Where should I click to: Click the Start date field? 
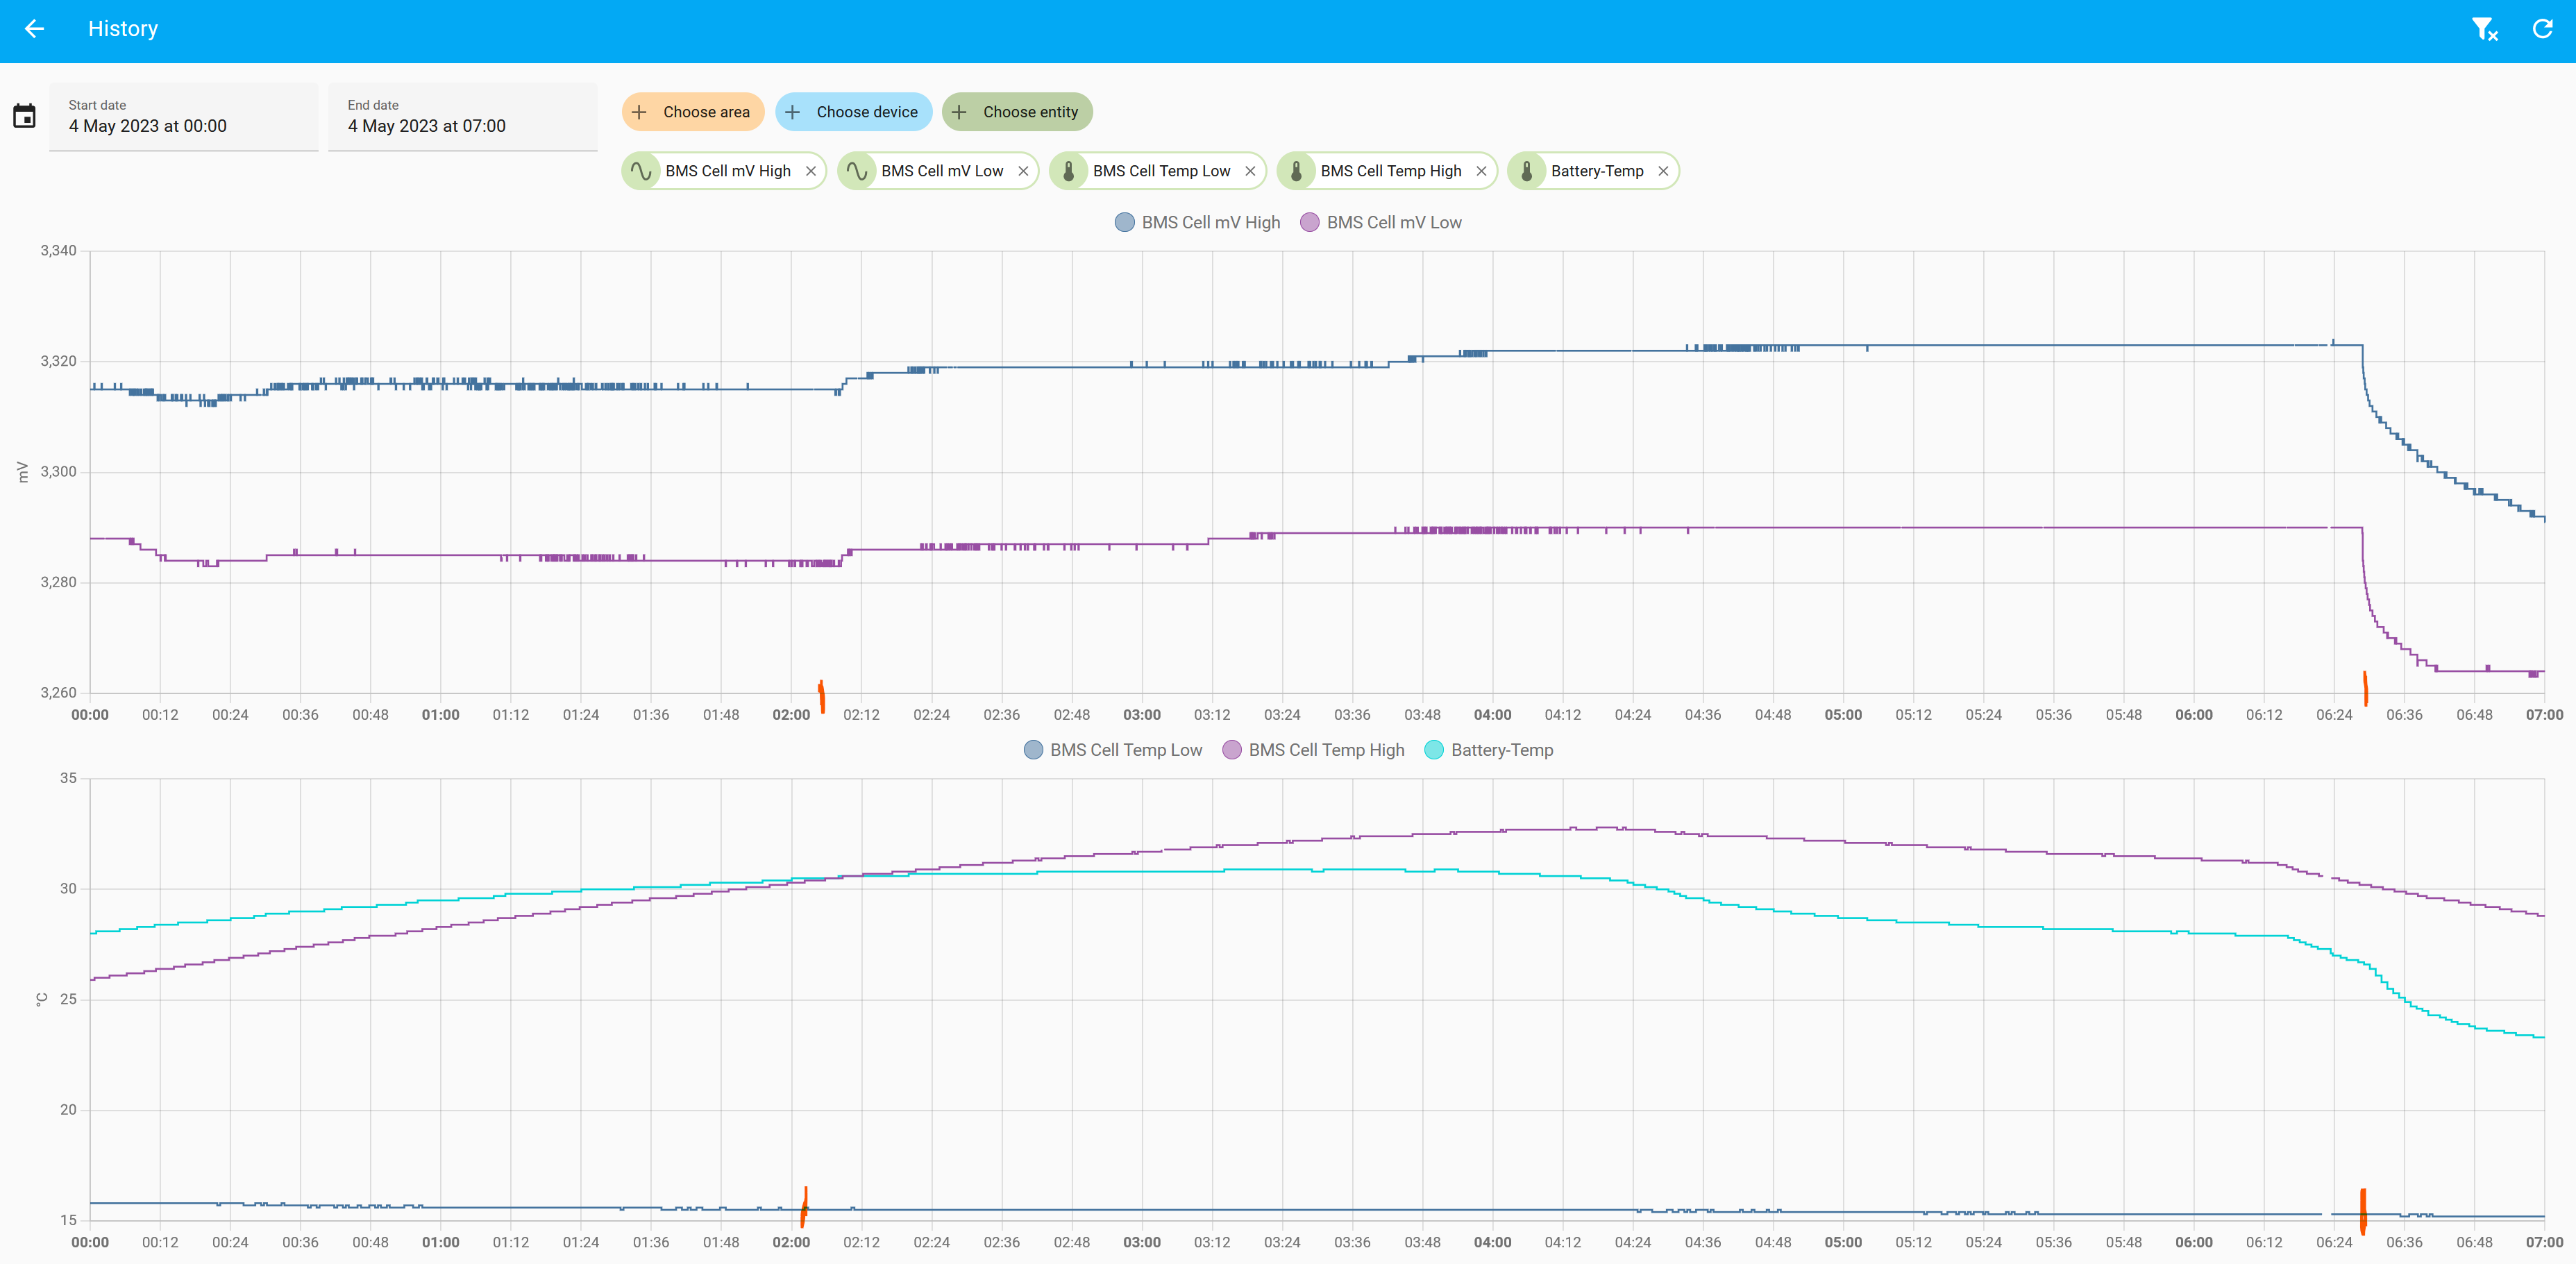coord(184,117)
